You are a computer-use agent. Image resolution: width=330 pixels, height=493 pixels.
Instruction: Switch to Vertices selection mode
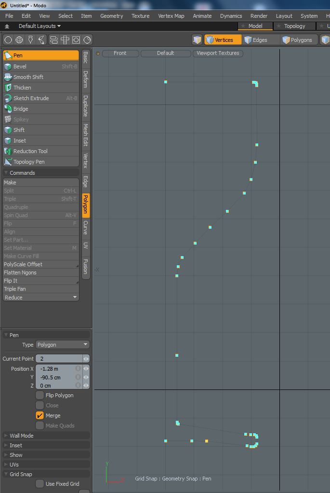(223, 40)
